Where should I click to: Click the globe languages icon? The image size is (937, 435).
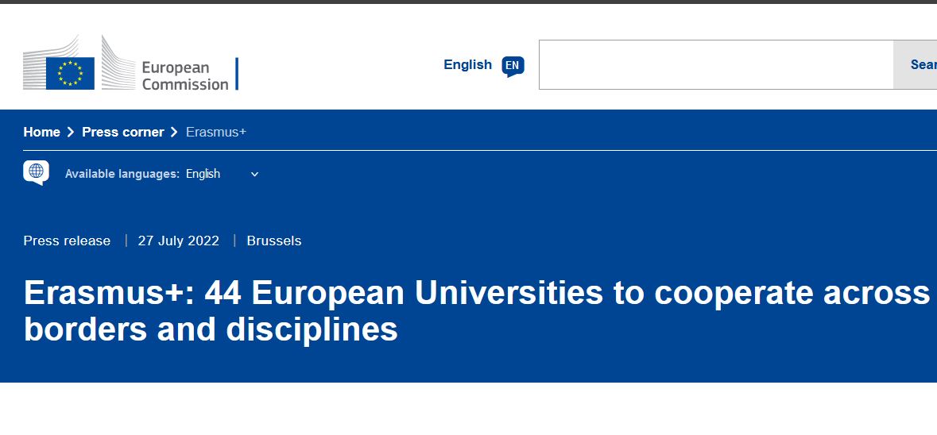tap(36, 172)
